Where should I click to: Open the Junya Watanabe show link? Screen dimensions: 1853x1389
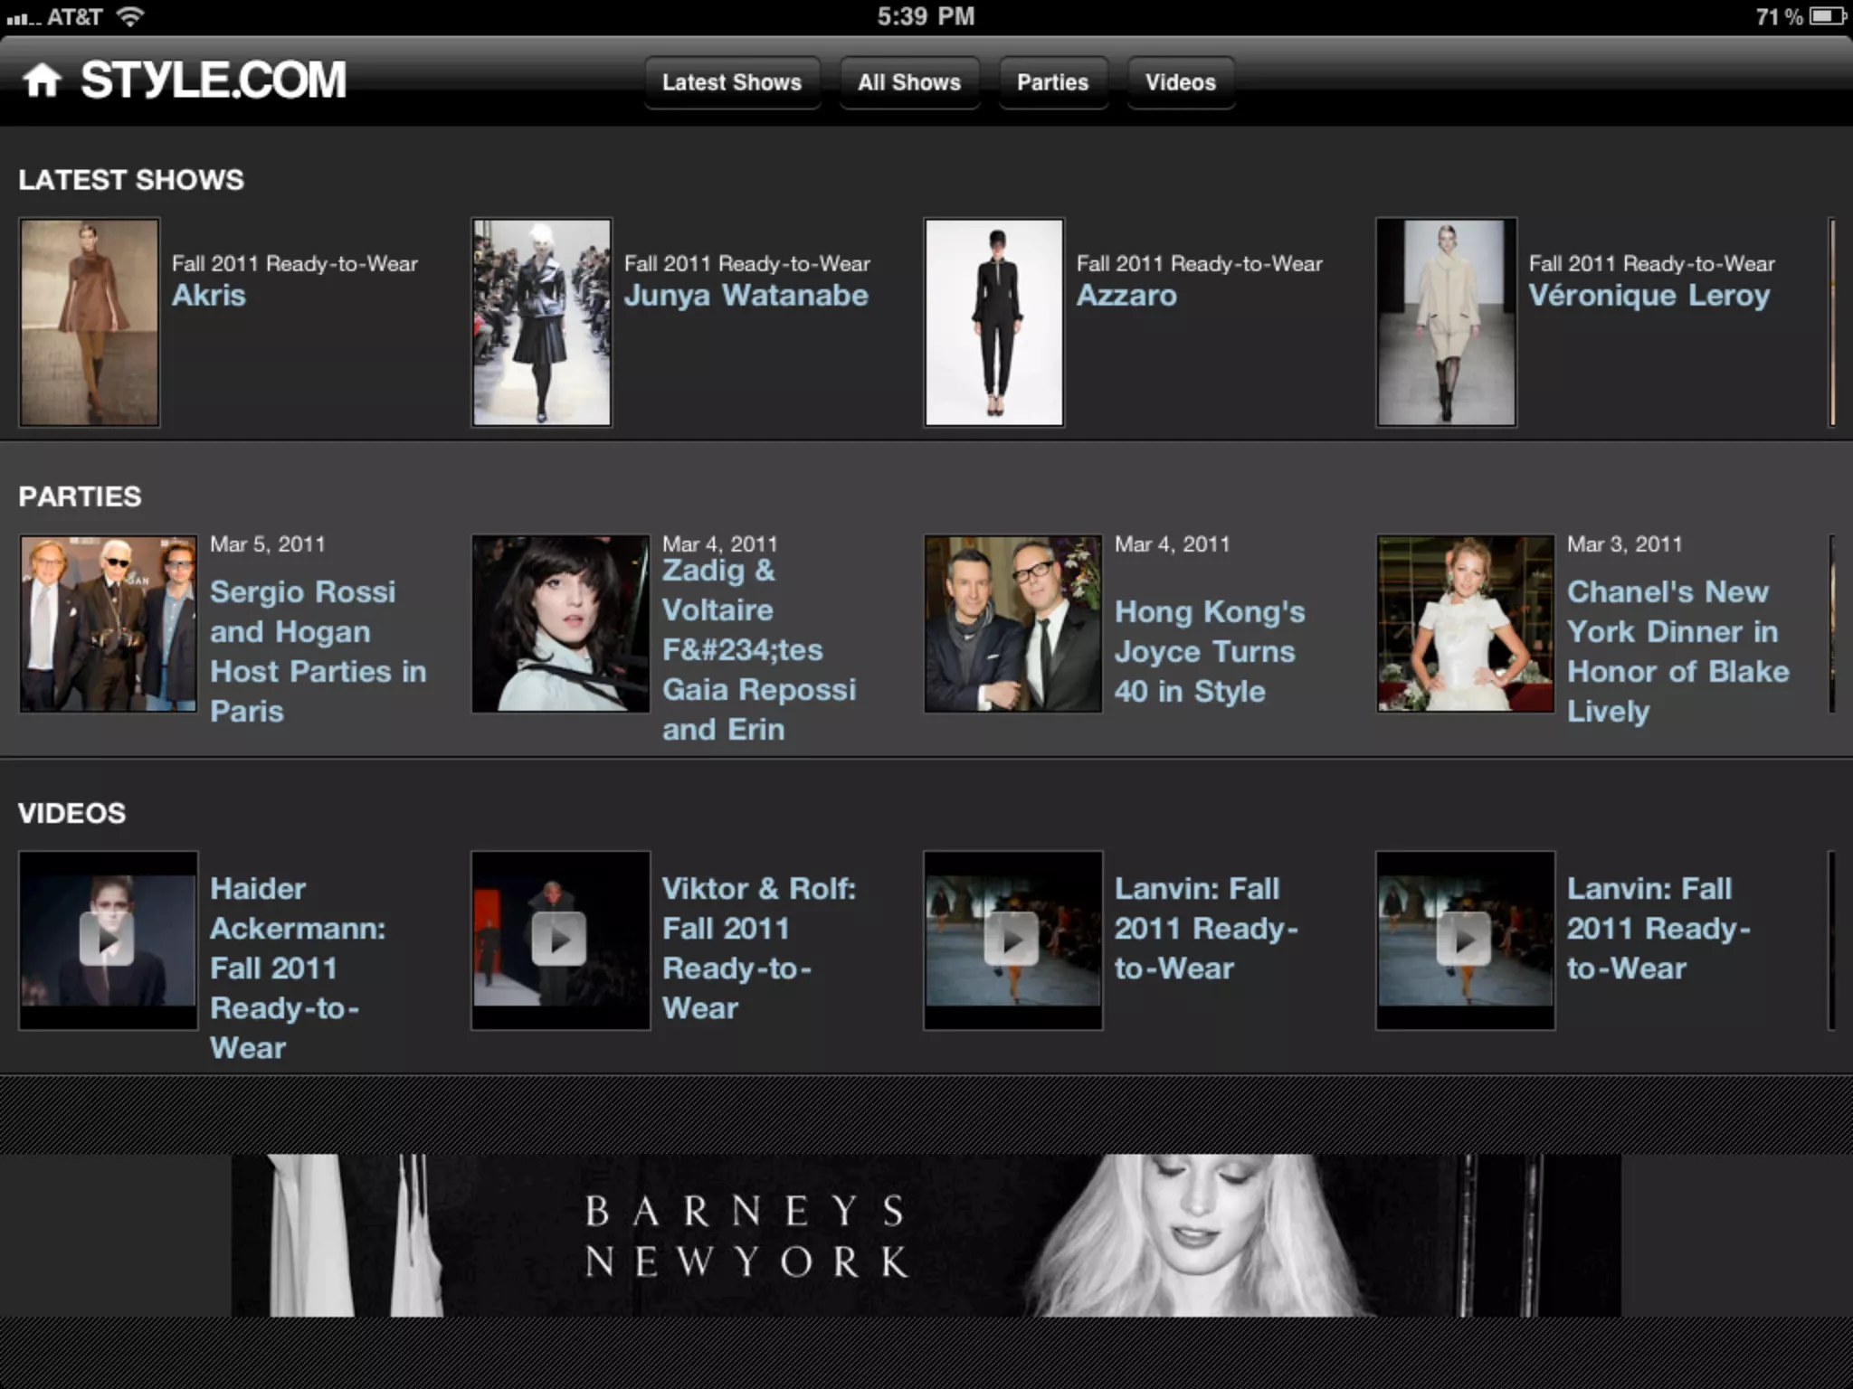click(746, 296)
